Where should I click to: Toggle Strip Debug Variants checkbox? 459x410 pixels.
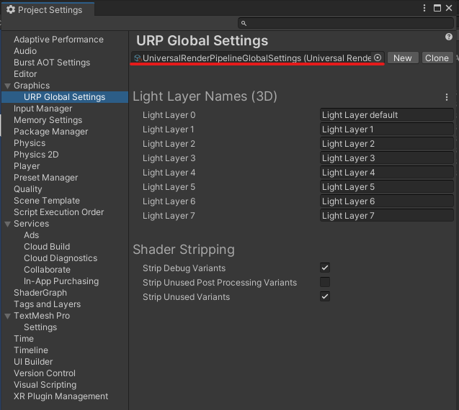coord(325,268)
